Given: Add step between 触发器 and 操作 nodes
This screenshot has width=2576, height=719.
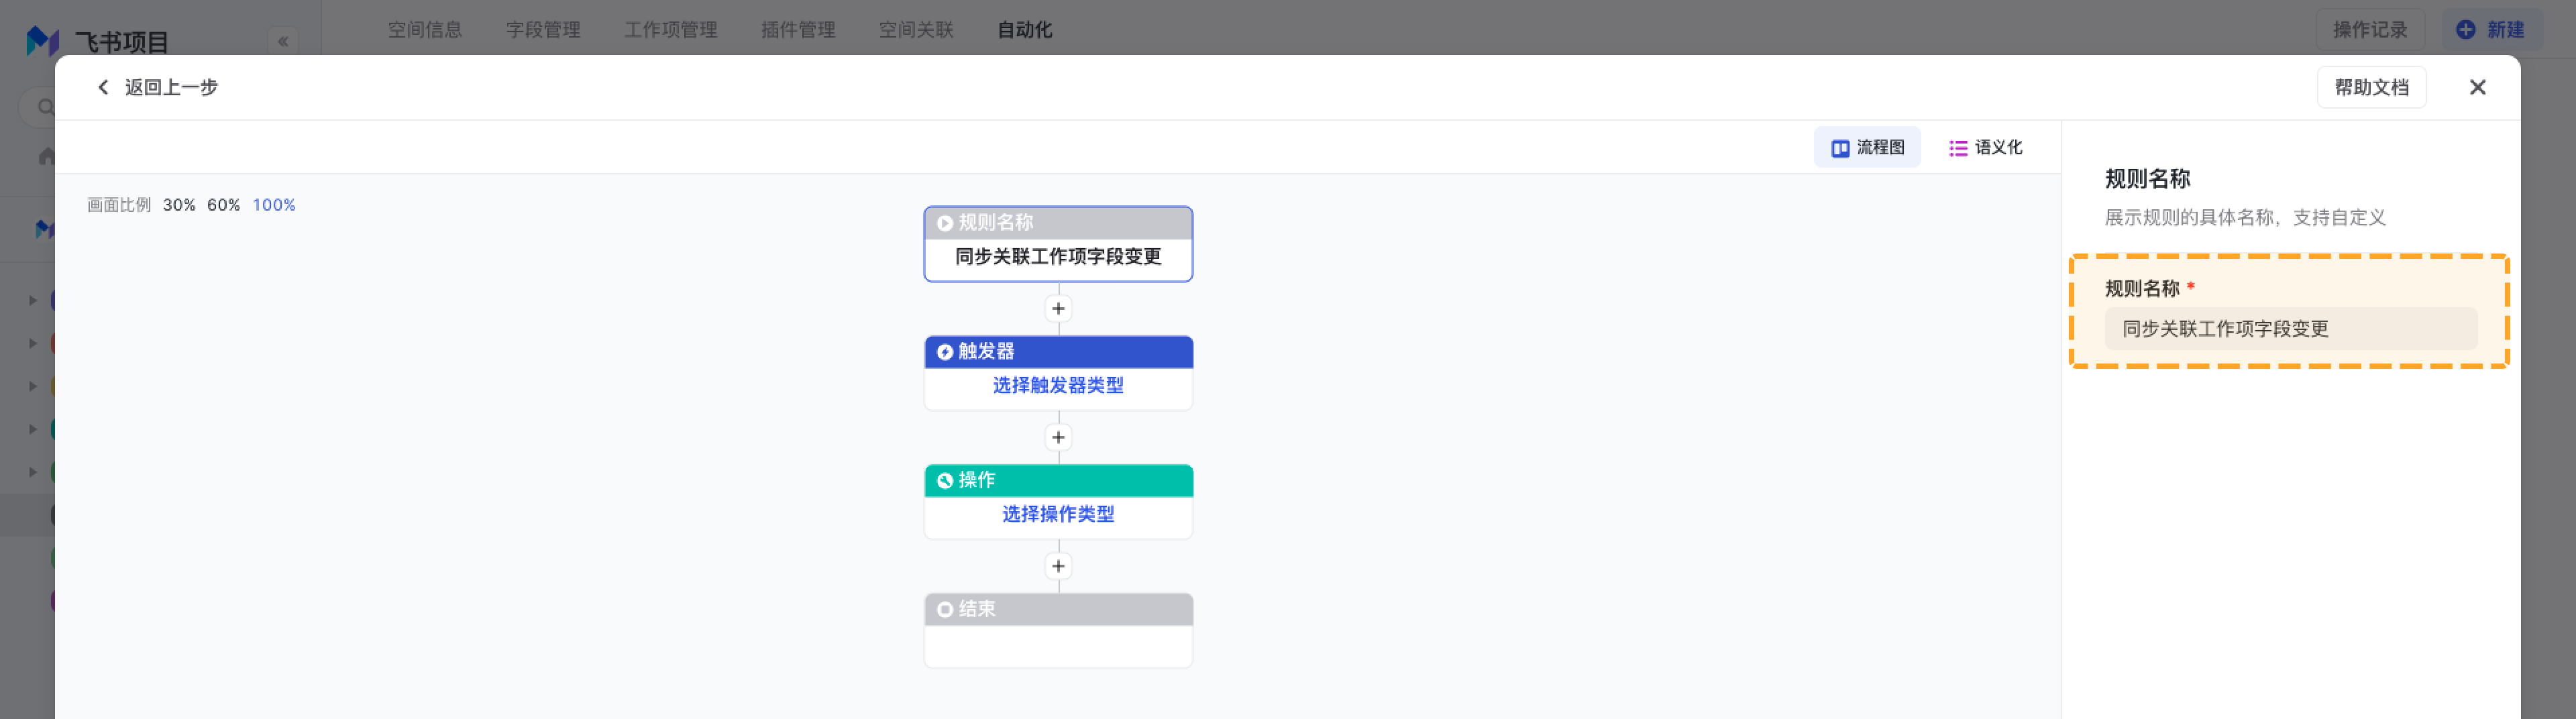Looking at the screenshot, I should pos(1058,438).
